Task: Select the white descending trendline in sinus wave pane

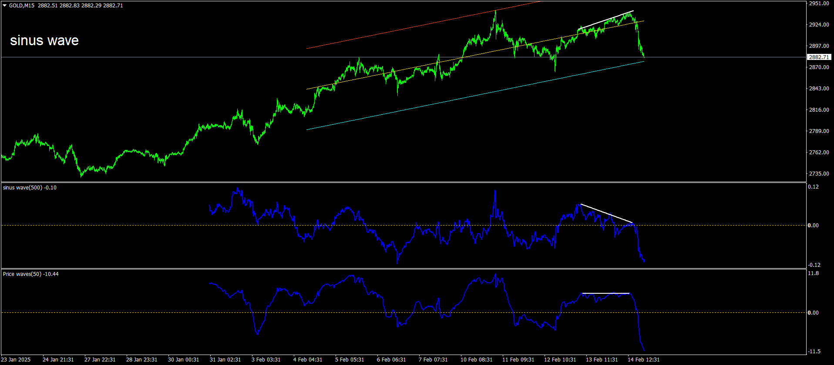Action: [607, 213]
